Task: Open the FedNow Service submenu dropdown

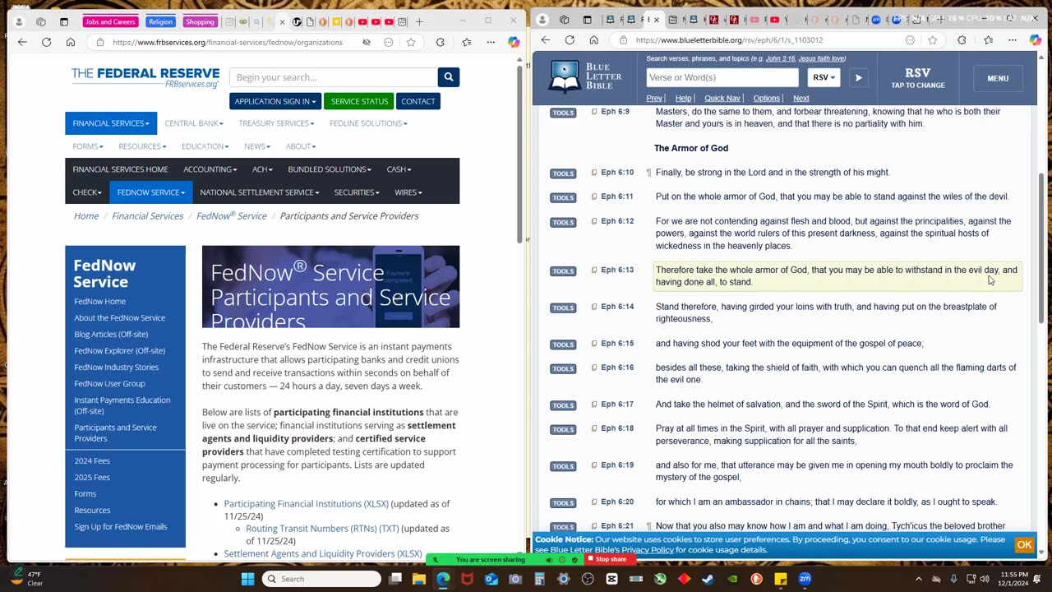Action: point(150,192)
